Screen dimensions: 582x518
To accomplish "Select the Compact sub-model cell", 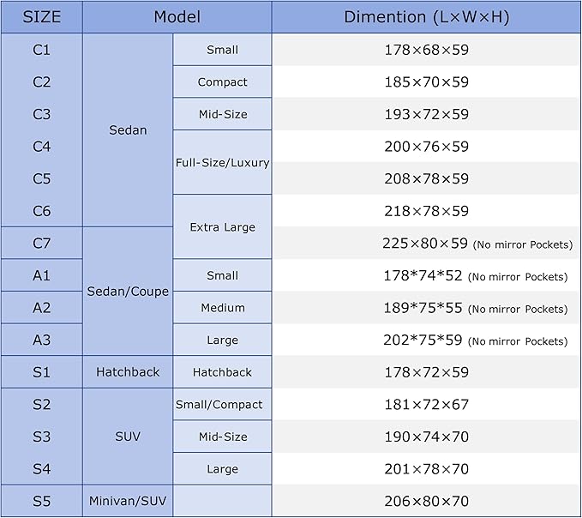I will (x=222, y=82).
